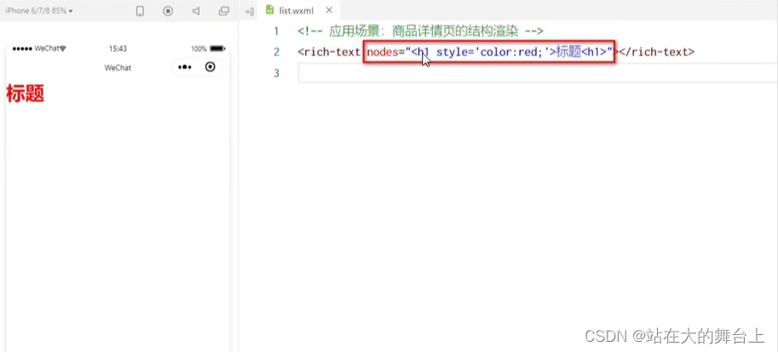
Task: Click line number 2 in the gutter
Action: (276, 52)
